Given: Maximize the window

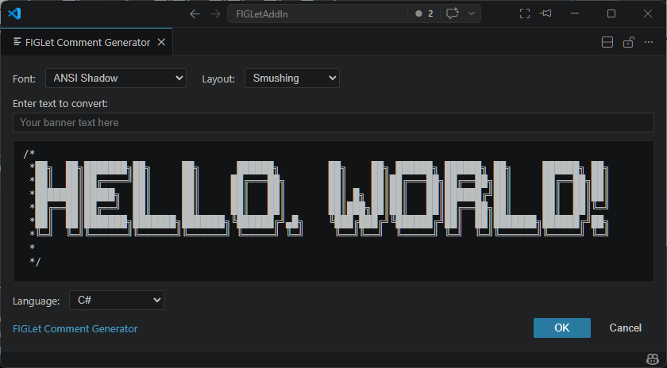Looking at the screenshot, I should click(611, 13).
